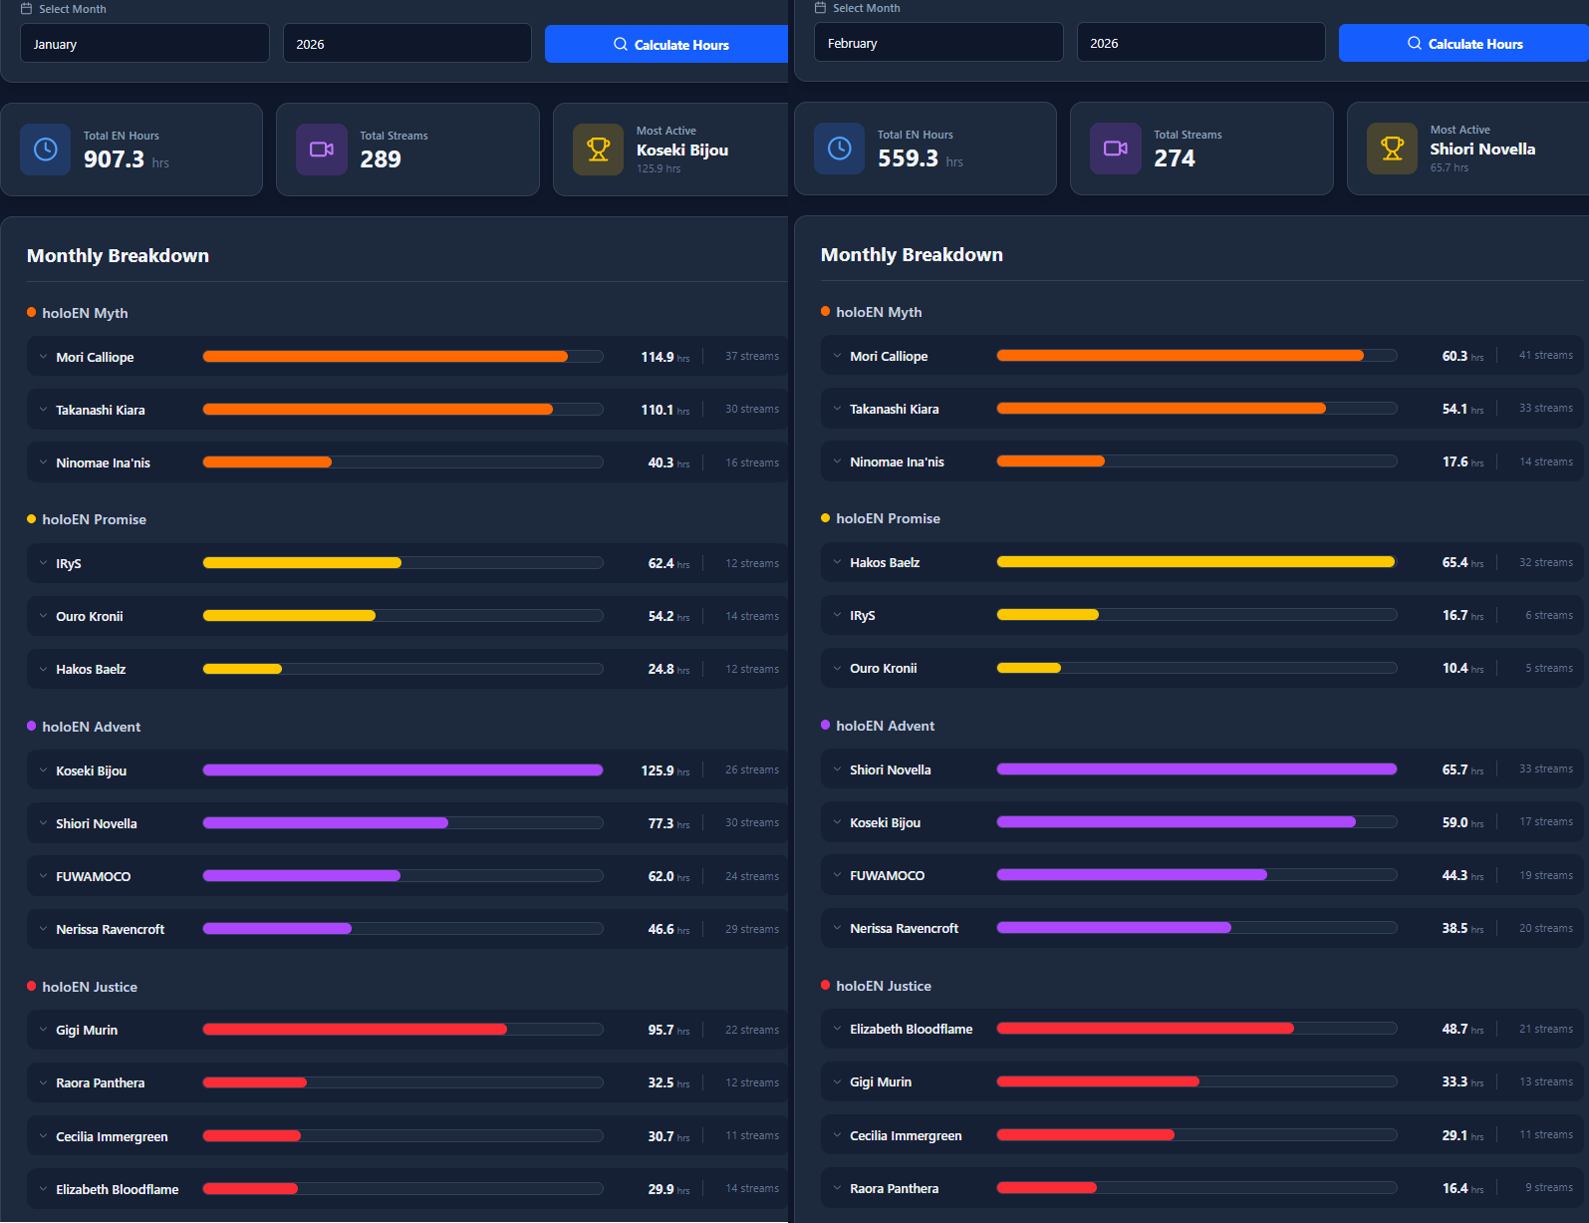Click the camera icon beside 289 streams

(322, 150)
